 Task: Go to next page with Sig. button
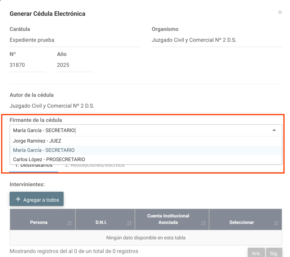click(x=274, y=253)
